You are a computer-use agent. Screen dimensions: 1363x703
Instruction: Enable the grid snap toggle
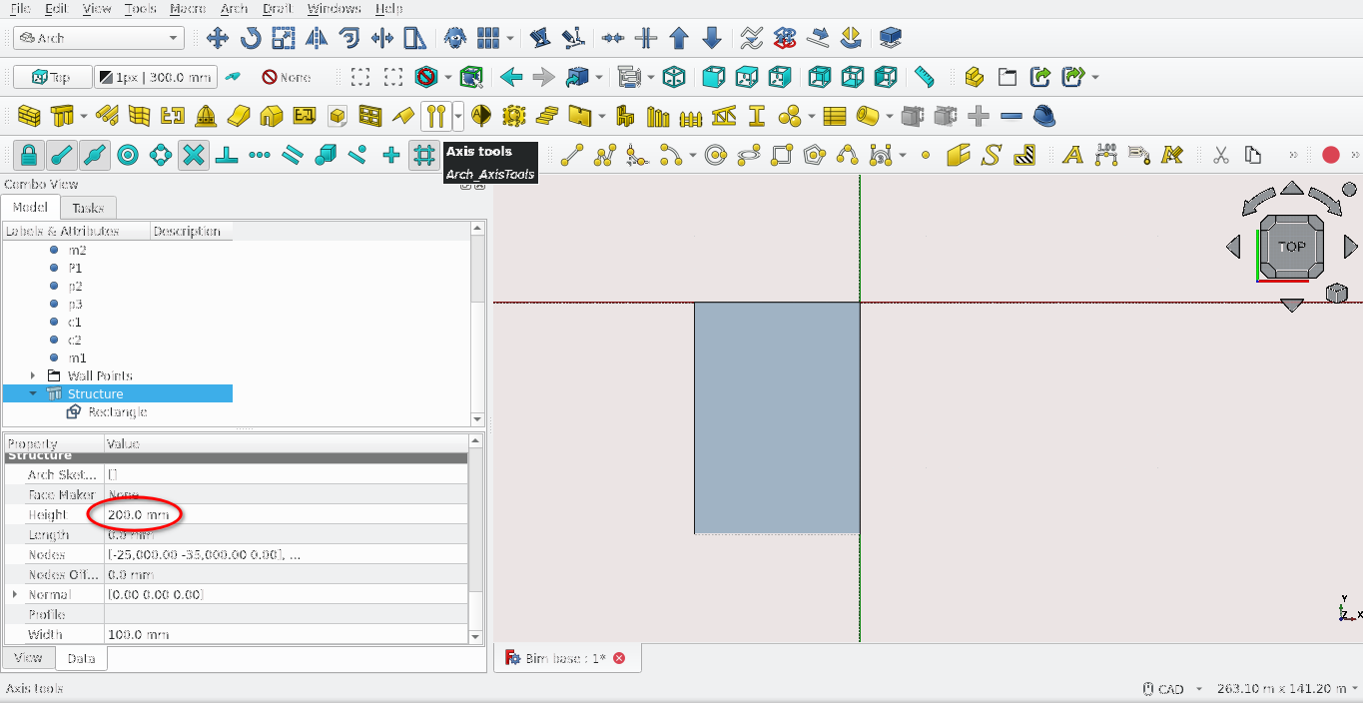click(423, 155)
